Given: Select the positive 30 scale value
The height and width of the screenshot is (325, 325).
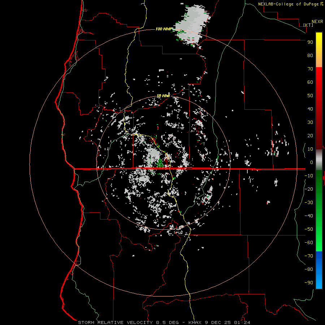Looking at the screenshot, I should (x=310, y=122).
